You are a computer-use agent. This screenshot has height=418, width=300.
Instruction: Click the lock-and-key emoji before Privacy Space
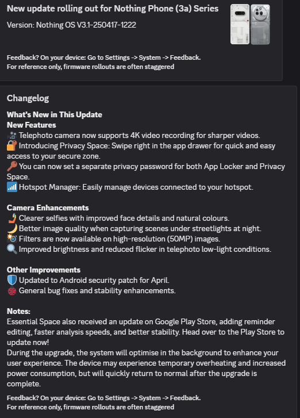pos(12,146)
